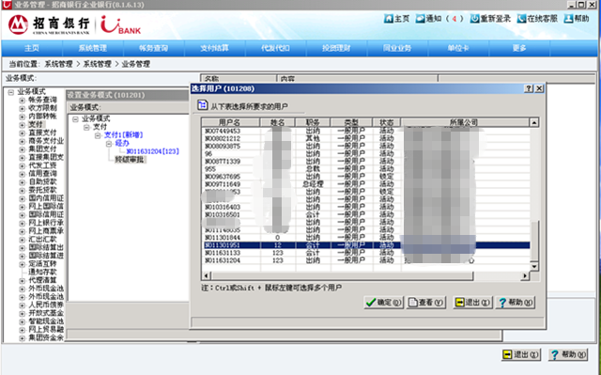Select 开放式基金 in the left tree
The height and width of the screenshot is (375, 601).
[46, 313]
